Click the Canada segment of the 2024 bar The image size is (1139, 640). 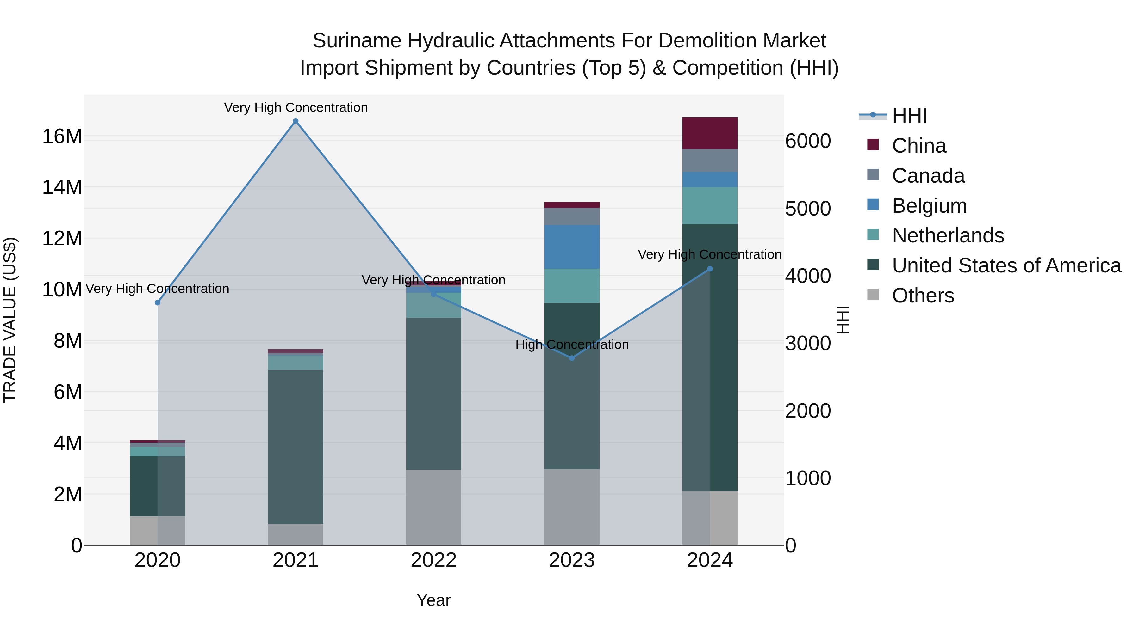[710, 161]
